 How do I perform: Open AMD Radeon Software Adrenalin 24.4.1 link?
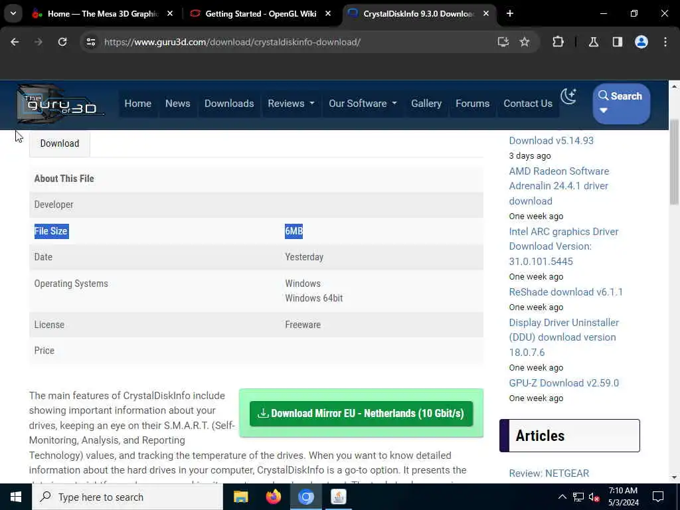click(559, 186)
